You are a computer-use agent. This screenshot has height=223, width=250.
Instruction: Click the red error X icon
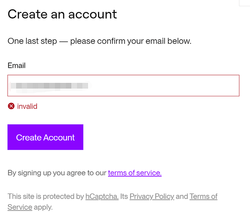pyautogui.click(x=11, y=106)
